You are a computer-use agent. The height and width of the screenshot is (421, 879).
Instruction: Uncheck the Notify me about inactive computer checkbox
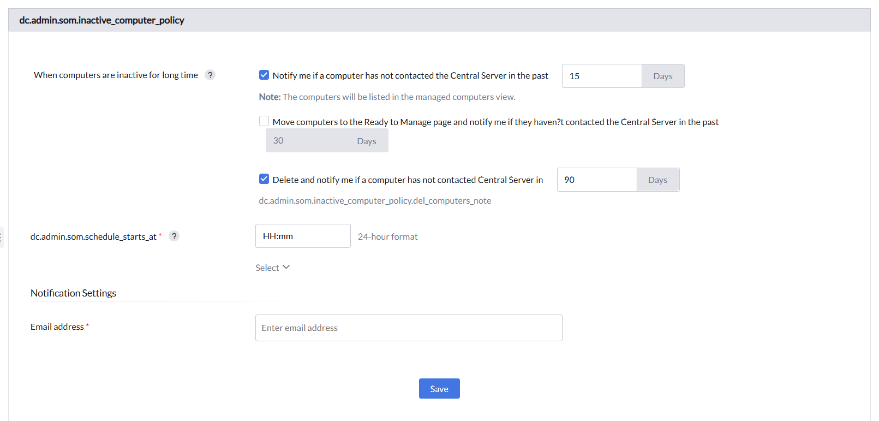point(264,75)
